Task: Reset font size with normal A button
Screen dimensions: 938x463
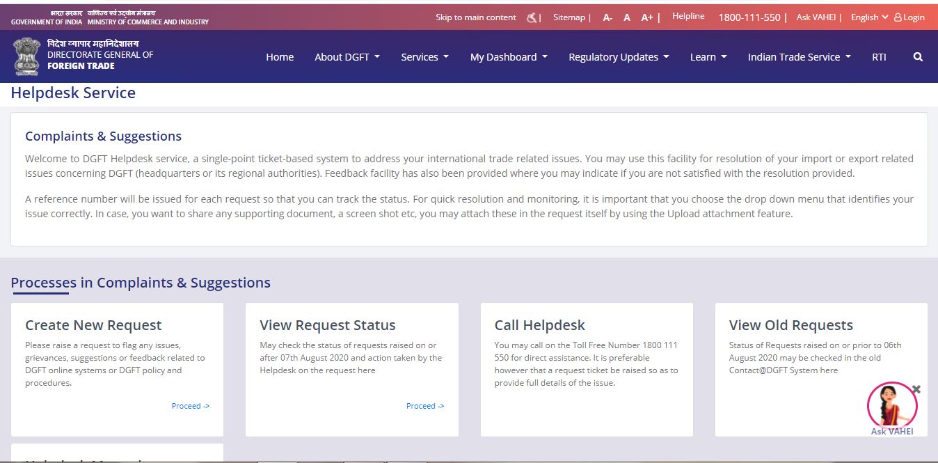Action: (627, 17)
